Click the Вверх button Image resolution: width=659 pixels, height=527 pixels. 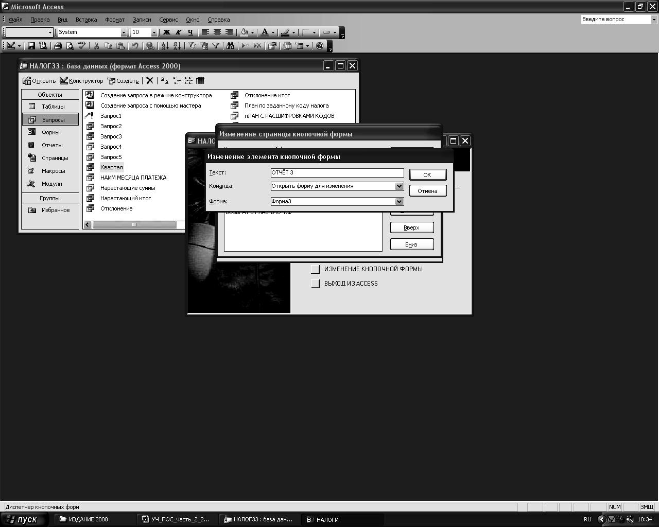[x=411, y=227]
